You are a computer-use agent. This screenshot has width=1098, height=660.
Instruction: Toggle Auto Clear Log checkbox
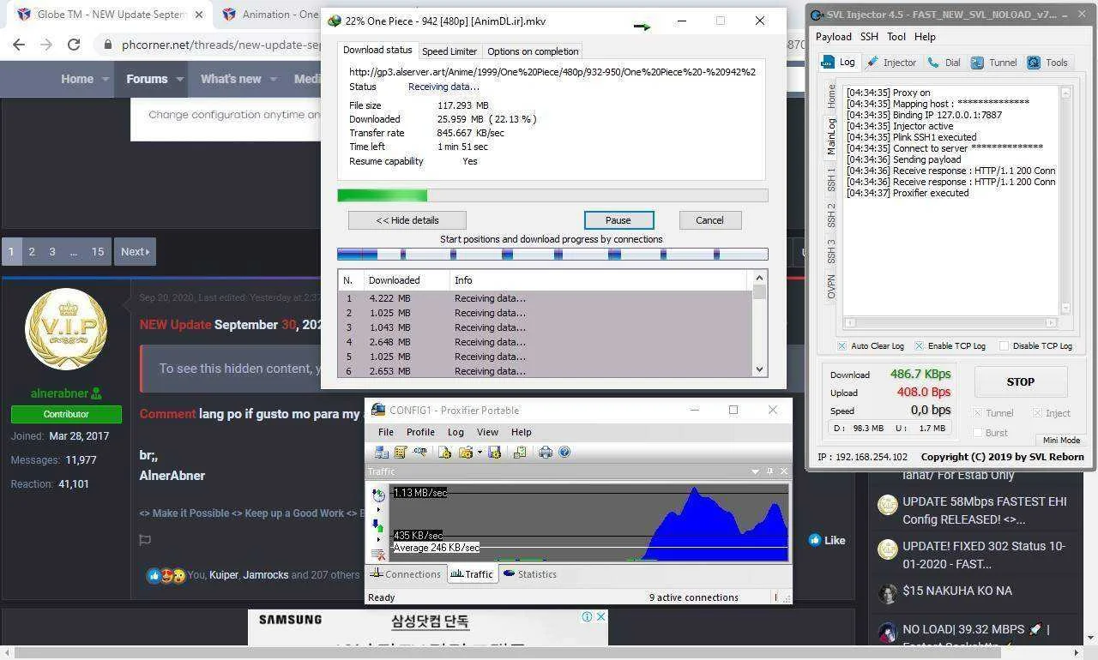pos(842,346)
